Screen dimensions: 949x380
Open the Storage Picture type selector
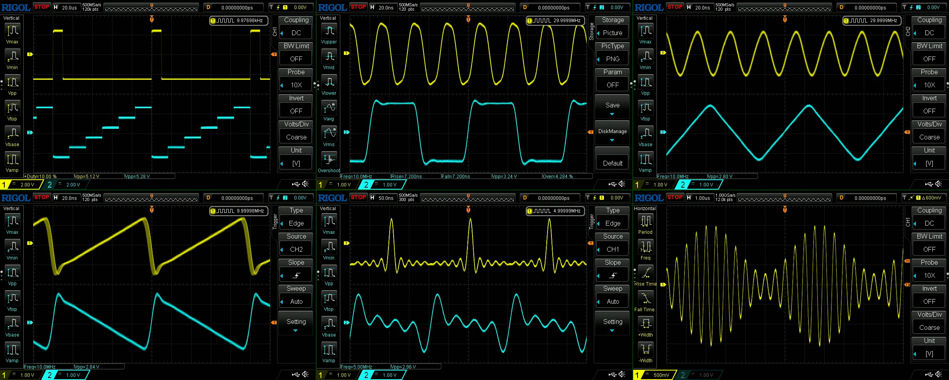pyautogui.click(x=613, y=28)
